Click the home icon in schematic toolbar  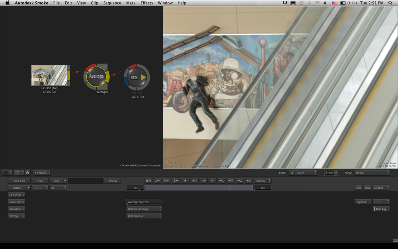(x=27, y=173)
